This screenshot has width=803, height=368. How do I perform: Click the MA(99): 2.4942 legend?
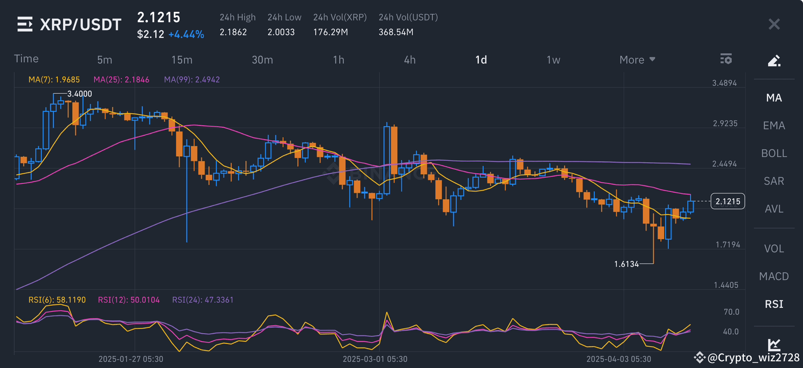tap(192, 80)
